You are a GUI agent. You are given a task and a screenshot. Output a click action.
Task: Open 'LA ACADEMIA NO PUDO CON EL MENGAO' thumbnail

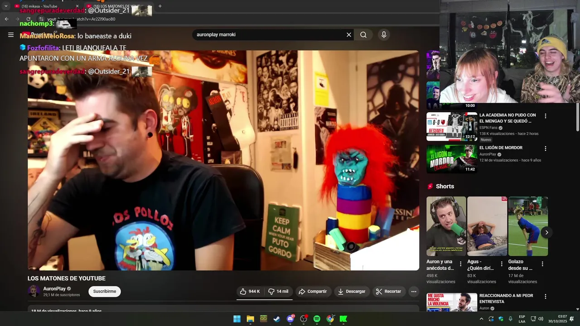[x=452, y=127]
